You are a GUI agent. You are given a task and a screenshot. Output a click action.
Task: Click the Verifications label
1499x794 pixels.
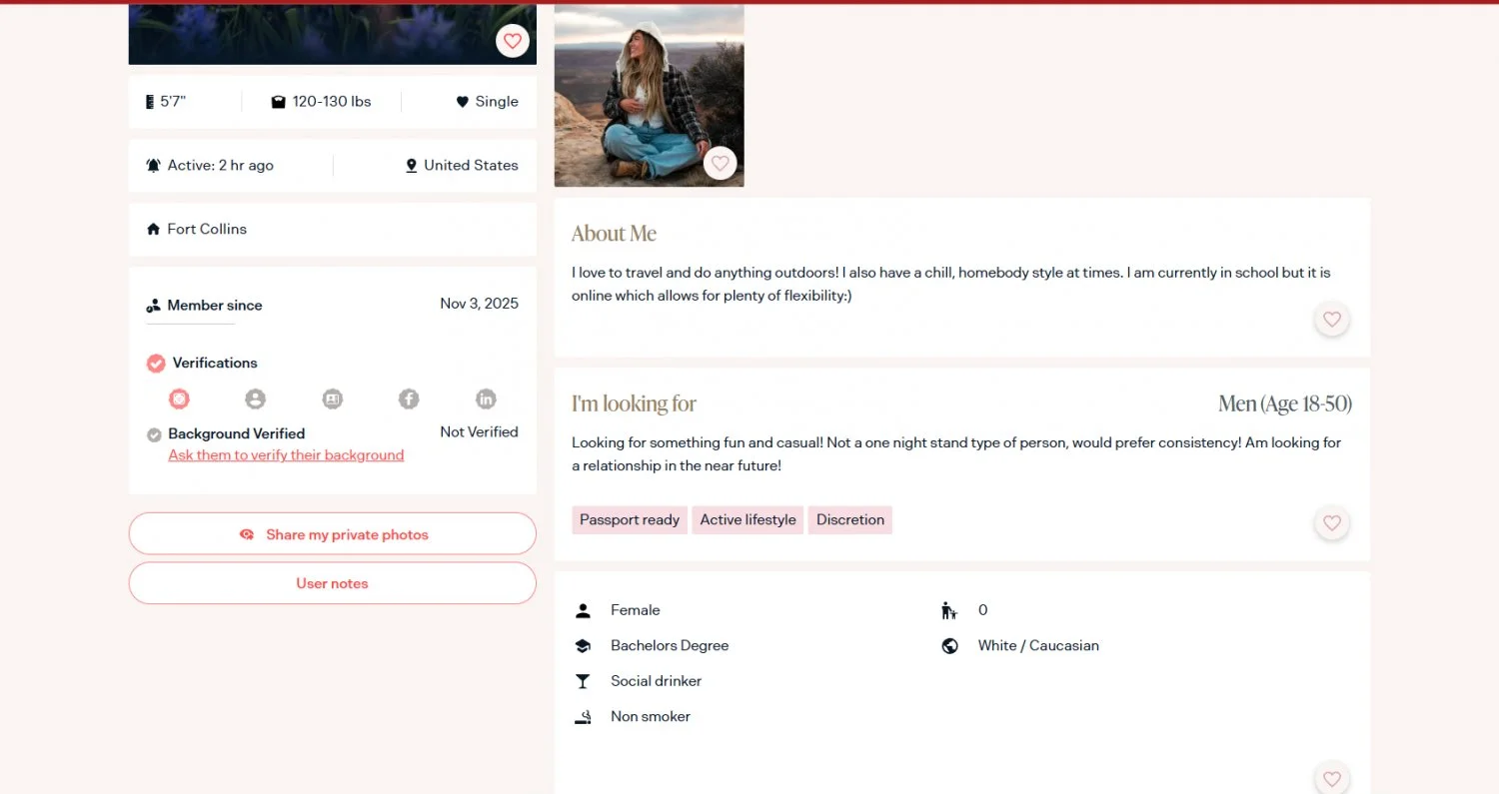click(x=215, y=364)
